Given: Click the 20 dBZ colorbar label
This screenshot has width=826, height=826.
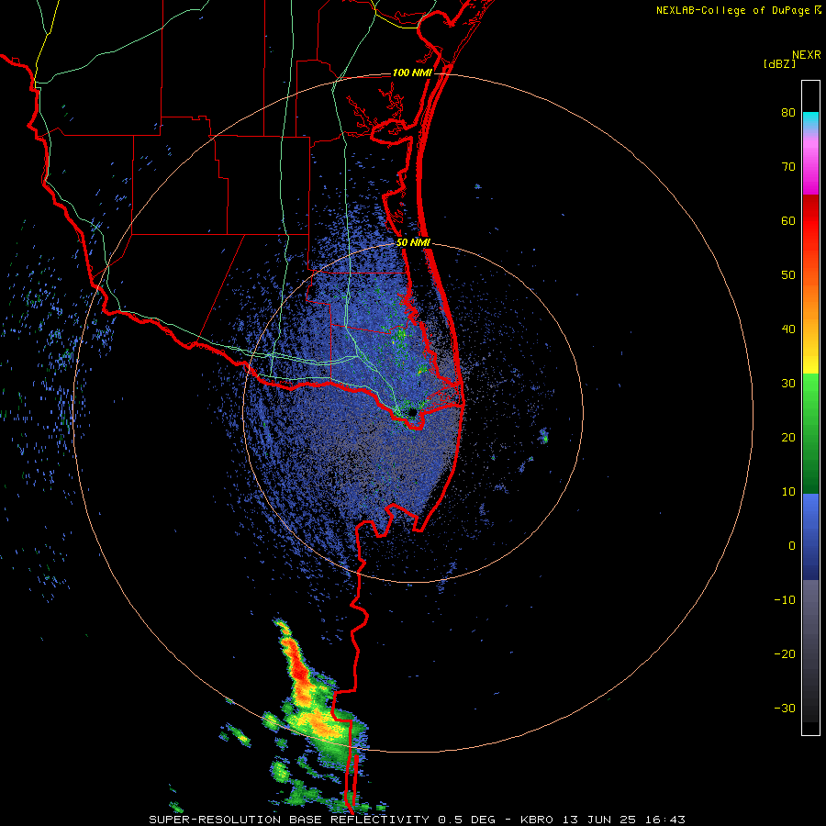Looking at the screenshot, I should coord(788,437).
